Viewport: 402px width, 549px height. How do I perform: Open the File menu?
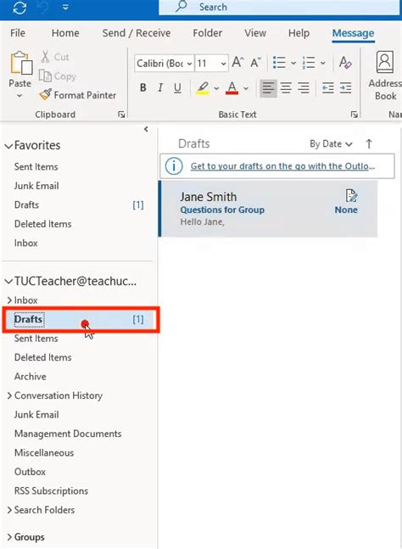[x=18, y=33]
